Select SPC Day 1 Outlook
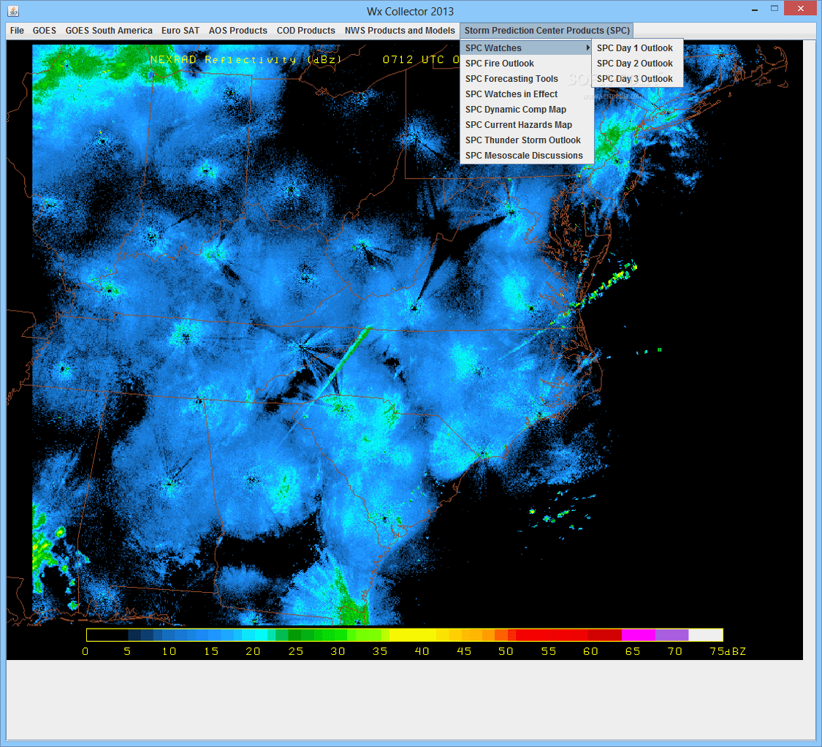822x747 pixels. point(637,48)
